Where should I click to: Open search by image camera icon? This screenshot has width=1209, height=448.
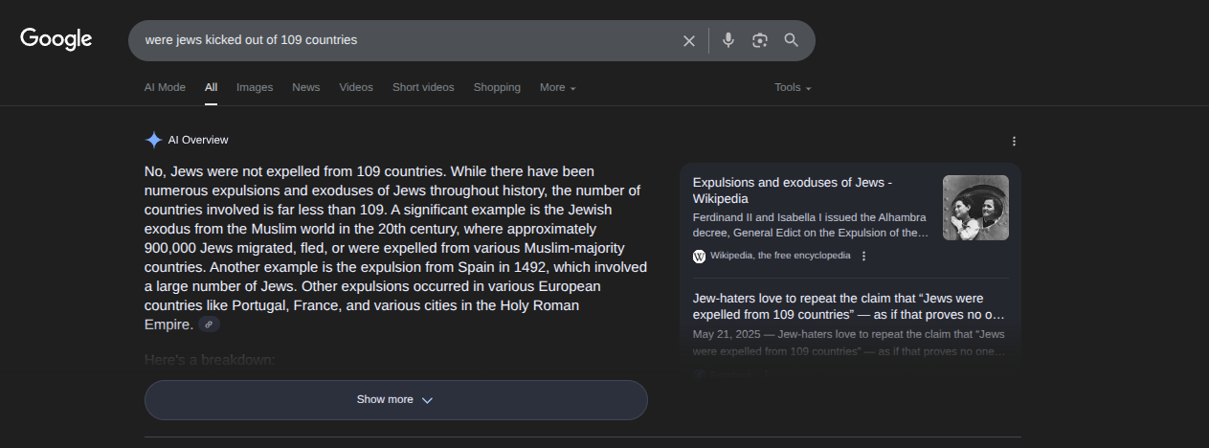[x=760, y=40]
